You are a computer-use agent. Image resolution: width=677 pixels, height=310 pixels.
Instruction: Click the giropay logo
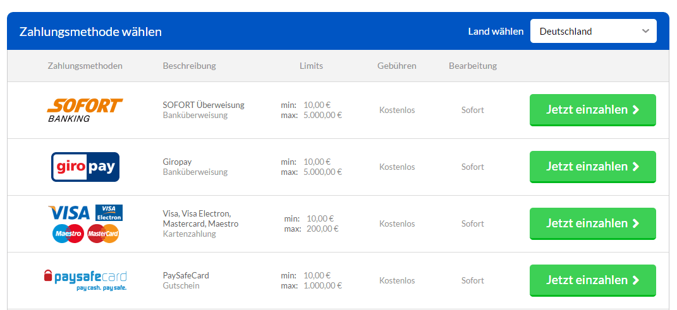pyautogui.click(x=85, y=167)
